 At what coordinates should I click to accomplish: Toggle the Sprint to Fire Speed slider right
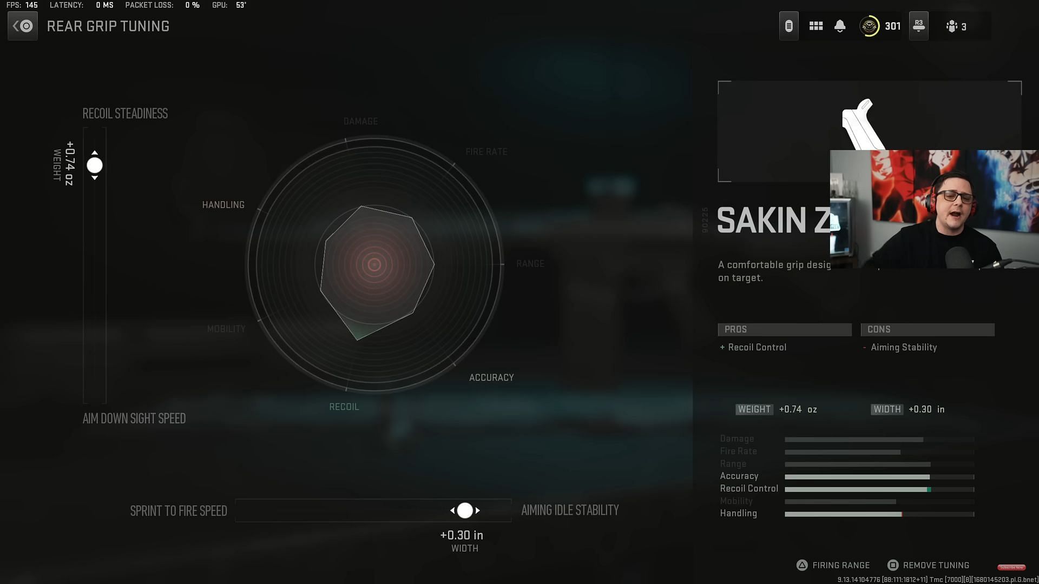[477, 510]
